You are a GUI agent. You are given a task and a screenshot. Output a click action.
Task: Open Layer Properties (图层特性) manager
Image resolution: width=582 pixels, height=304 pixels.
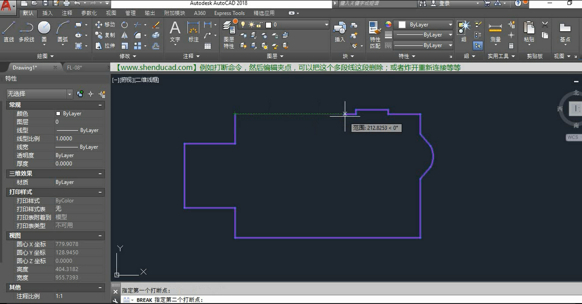pos(229,35)
